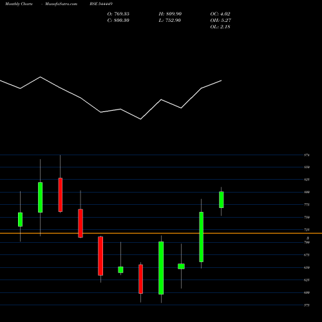Image resolution: width=322 pixels, height=322 pixels.
Task: Click the 850 price axis label
Action: coord(307,167)
